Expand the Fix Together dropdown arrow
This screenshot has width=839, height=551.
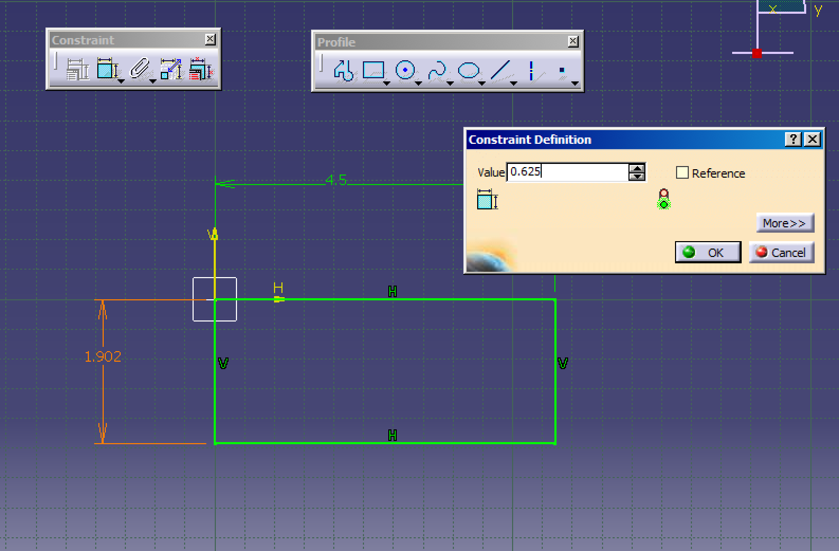click(153, 81)
